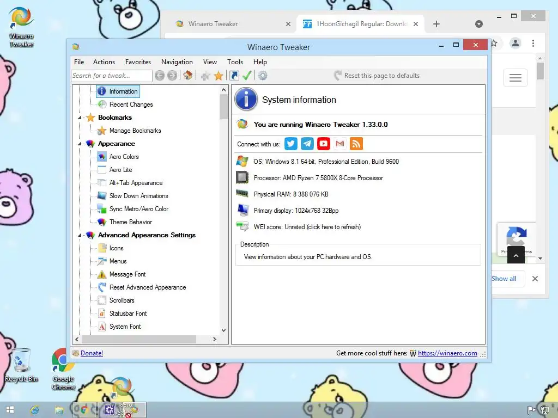Open the Navigation menu
This screenshot has width=558, height=418.
tap(177, 62)
